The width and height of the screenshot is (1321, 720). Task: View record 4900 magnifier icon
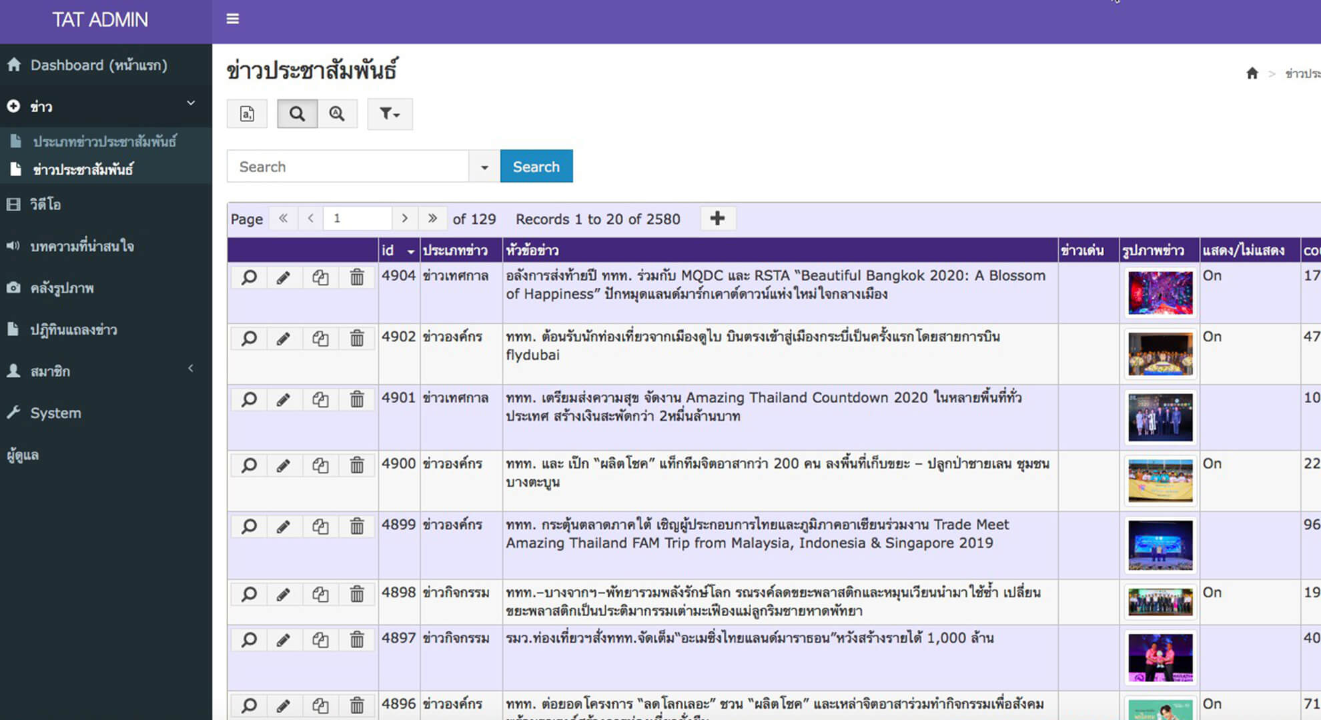249,465
